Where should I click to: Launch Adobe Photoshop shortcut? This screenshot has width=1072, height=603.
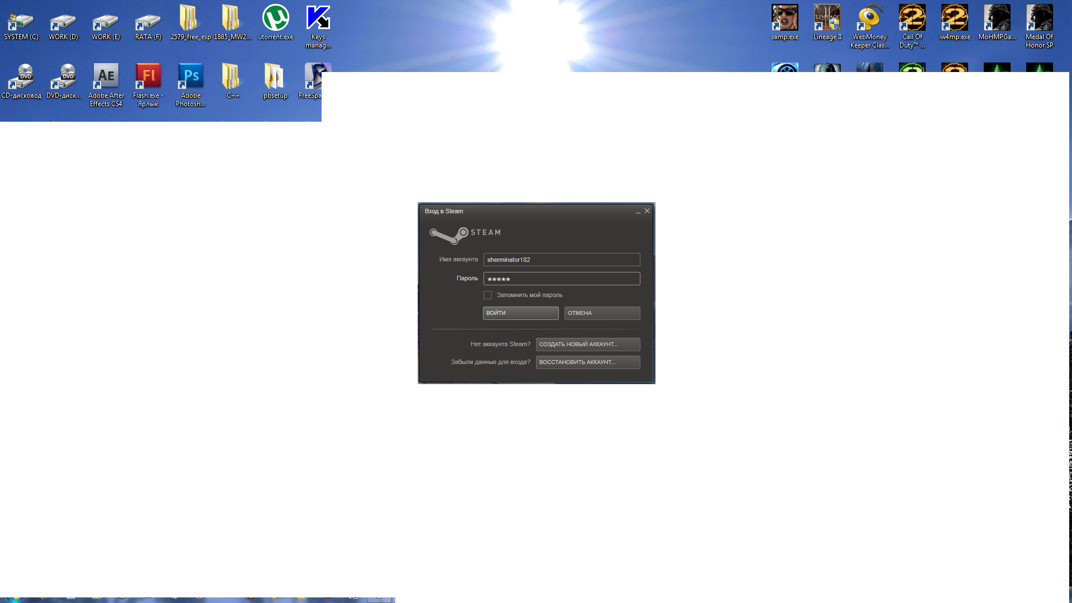[190, 85]
